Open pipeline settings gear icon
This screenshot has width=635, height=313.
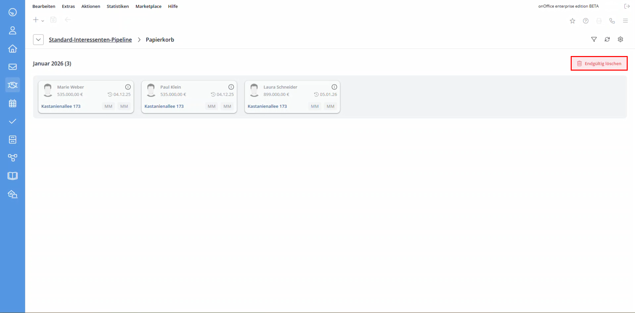tap(620, 39)
